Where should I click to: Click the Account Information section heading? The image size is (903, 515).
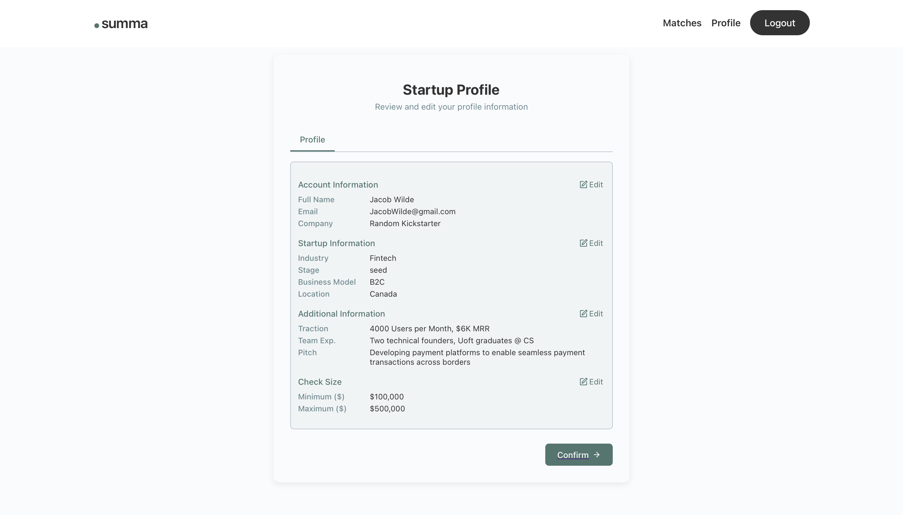(x=338, y=185)
